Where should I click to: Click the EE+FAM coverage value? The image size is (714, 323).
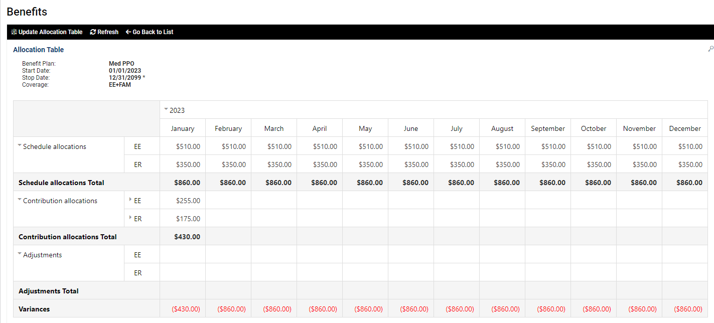(x=120, y=85)
